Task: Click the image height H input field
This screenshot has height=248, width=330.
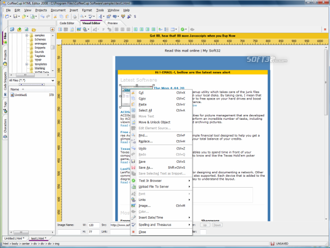Action: 94,232
